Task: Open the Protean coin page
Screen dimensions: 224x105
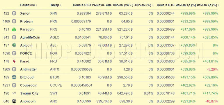Action: 26,22
